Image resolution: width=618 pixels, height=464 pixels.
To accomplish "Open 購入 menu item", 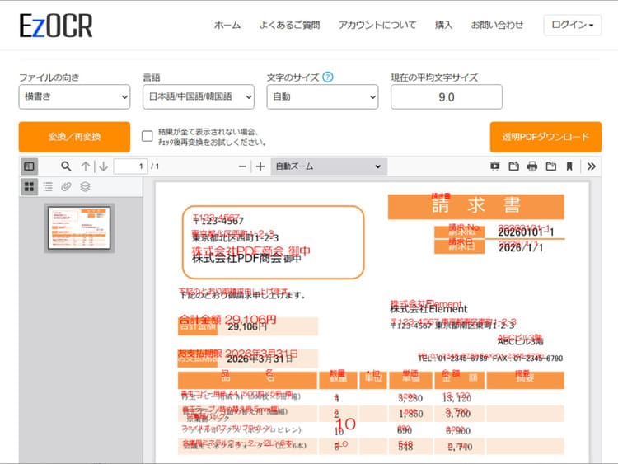I will [443, 26].
